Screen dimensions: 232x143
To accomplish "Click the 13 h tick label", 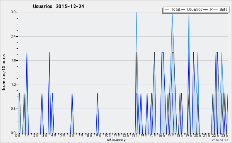I will point(135,135).
